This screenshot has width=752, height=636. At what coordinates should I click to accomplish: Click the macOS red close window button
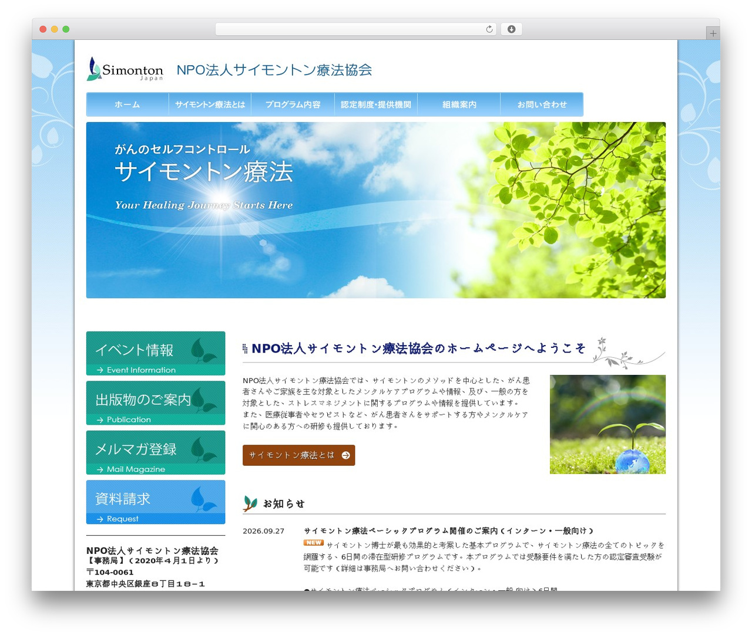coord(43,29)
